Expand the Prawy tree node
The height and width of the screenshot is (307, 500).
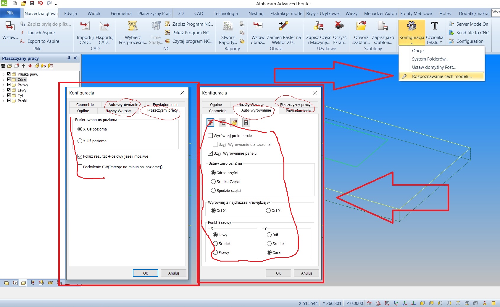(4, 85)
